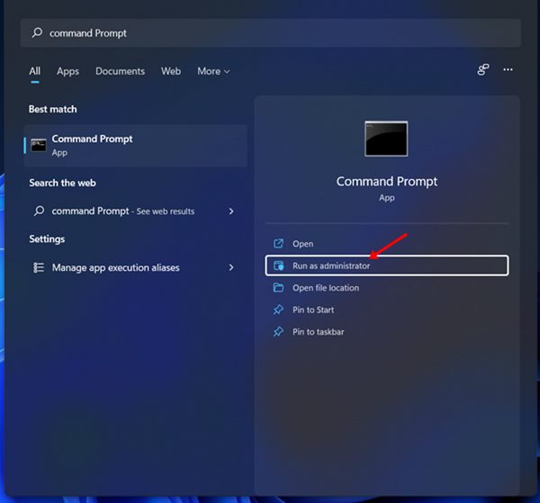Viewport: 540px width, 503px height.
Task: Open command Prompt web results entry
Action: pyautogui.click(x=134, y=211)
